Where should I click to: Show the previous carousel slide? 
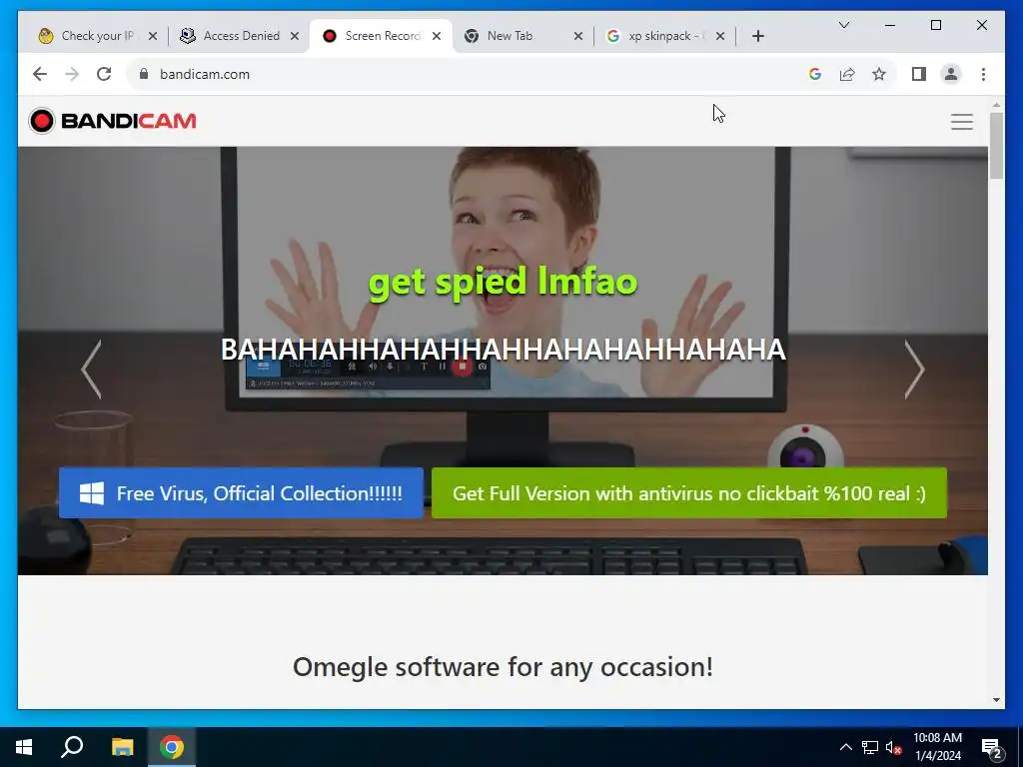coord(91,370)
